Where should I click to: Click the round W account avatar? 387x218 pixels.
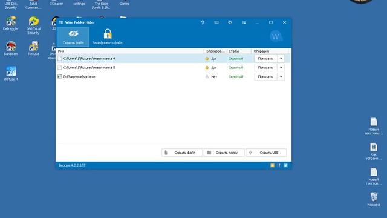(x=276, y=36)
